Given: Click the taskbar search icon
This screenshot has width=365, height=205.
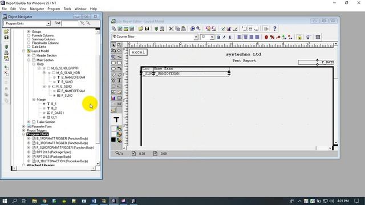Looking at the screenshot, I should tap(14, 201).
